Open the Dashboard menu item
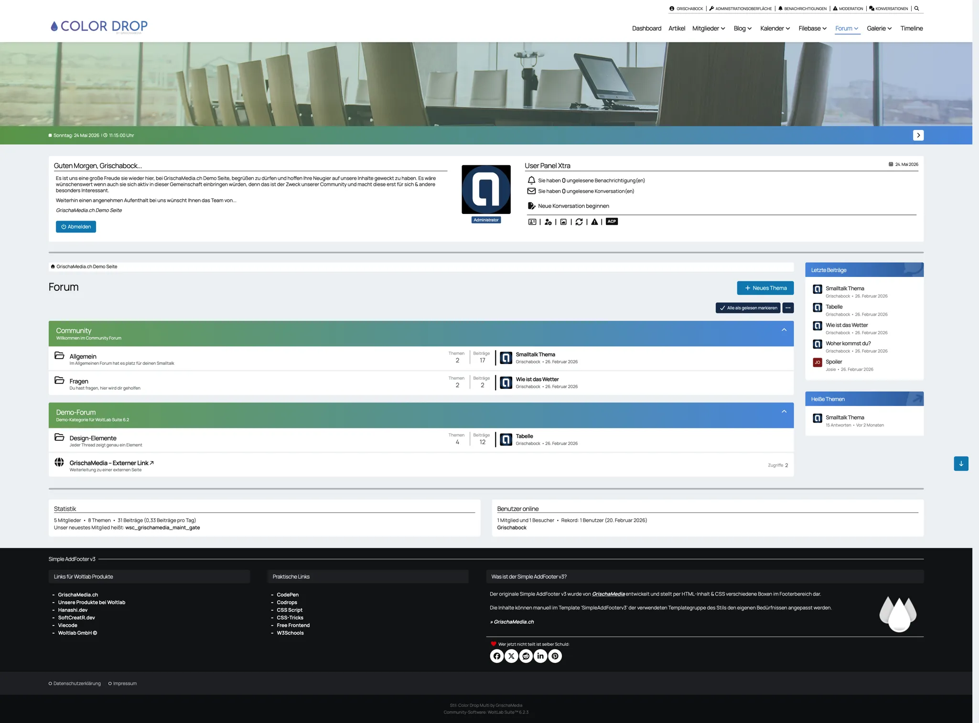 [646, 28]
